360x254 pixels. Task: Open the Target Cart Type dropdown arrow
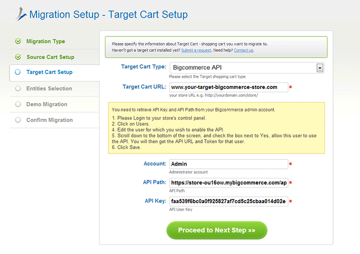tap(320, 68)
